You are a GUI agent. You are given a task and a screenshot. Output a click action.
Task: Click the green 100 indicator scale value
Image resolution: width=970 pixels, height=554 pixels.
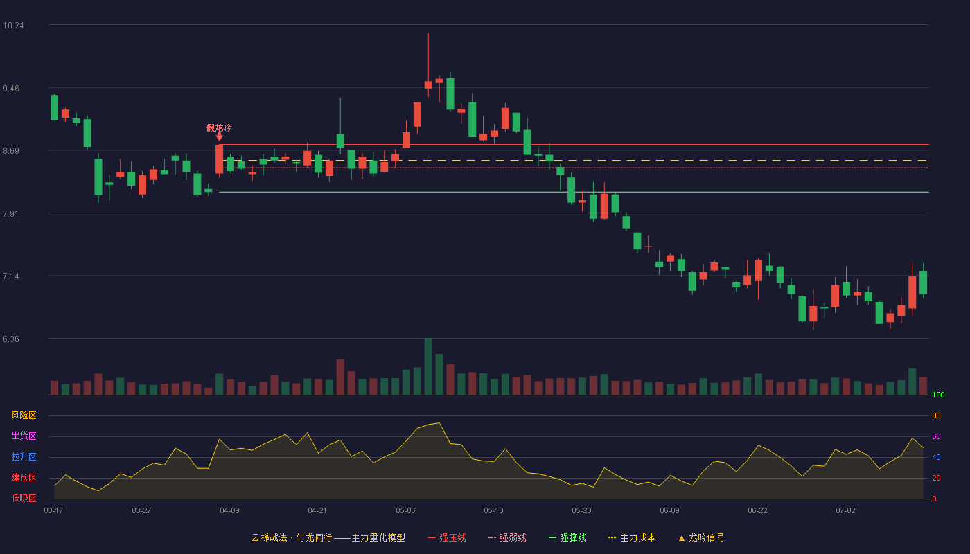point(938,395)
